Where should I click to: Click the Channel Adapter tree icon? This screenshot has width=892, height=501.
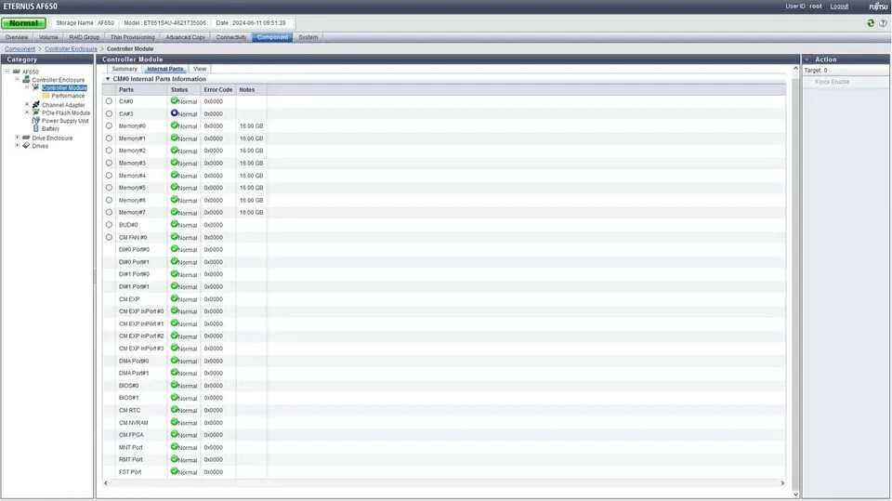click(36, 105)
